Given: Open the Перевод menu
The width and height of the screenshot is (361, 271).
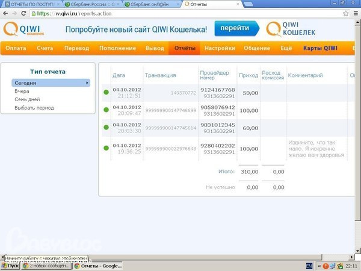Looking at the screenshot, I should (x=76, y=48).
